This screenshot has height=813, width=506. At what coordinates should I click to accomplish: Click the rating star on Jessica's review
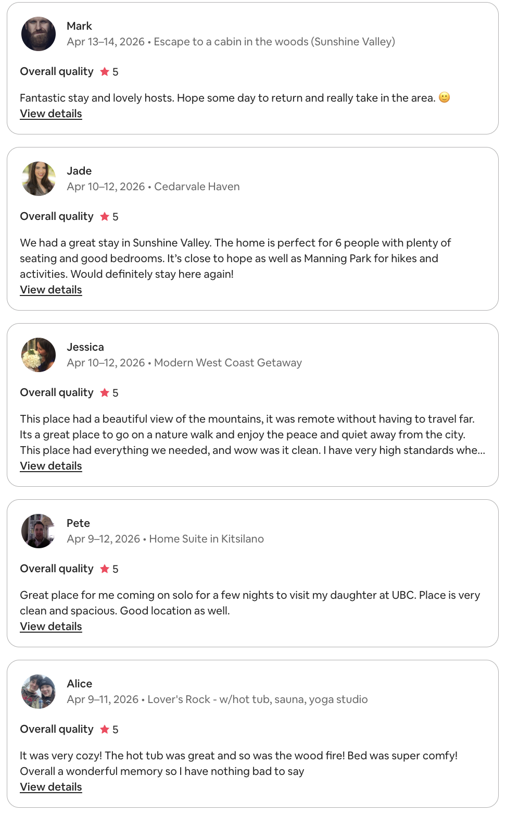tap(105, 393)
